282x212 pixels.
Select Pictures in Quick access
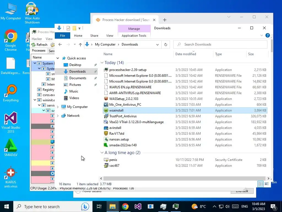click(x=75, y=85)
